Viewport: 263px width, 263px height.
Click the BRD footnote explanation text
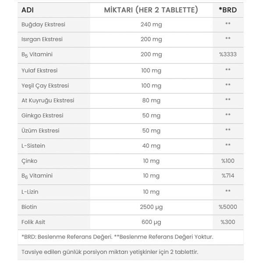pyautogui.click(x=117, y=237)
